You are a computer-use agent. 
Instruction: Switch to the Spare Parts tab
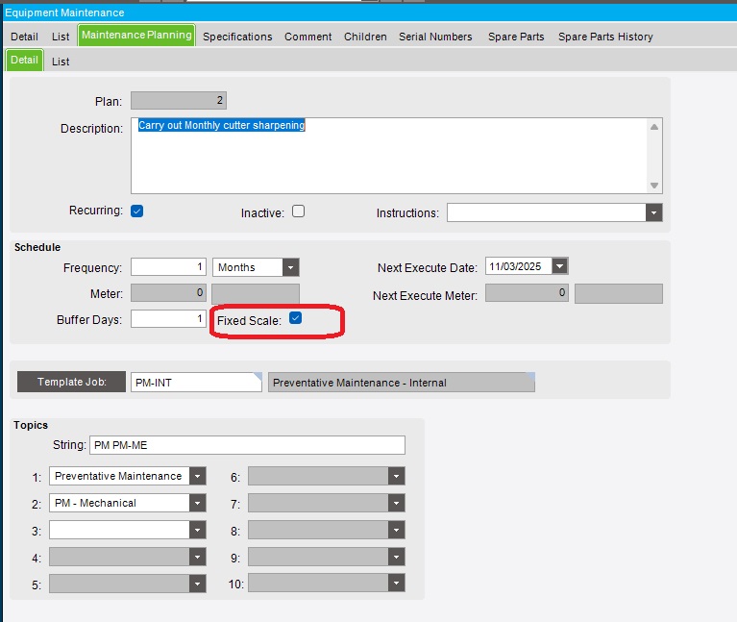(x=516, y=37)
